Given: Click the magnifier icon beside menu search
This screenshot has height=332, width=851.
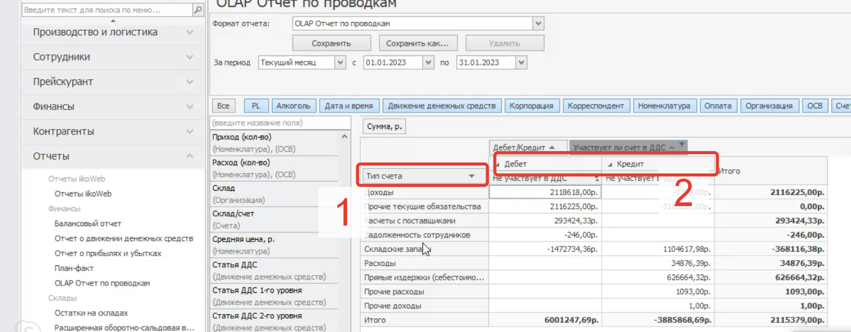Looking at the screenshot, I should (x=198, y=10).
